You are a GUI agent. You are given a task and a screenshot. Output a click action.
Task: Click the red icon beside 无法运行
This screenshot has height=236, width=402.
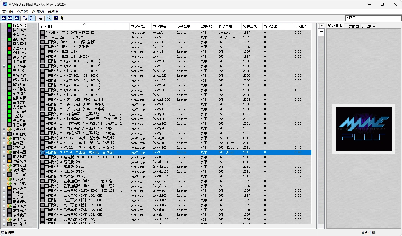tap(9, 48)
